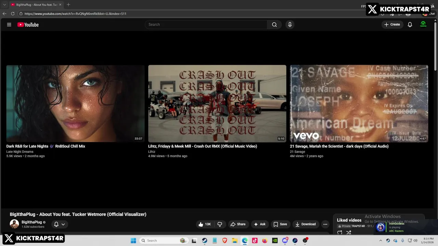The width and height of the screenshot is (438, 246).
Task: Open the Dark R&B for Late Nights thumbnail
Action: (x=75, y=104)
